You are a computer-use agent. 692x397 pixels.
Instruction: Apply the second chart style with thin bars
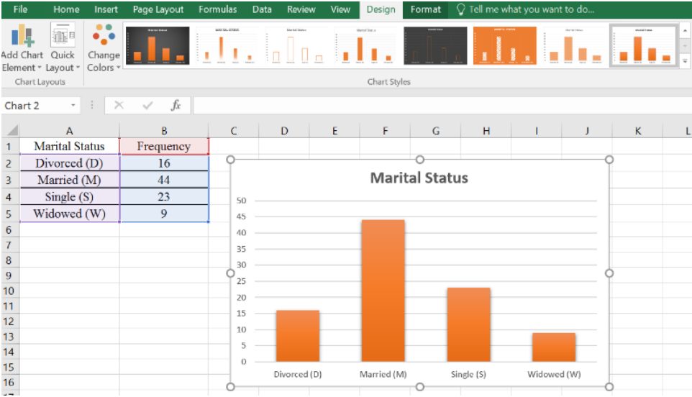(x=227, y=45)
